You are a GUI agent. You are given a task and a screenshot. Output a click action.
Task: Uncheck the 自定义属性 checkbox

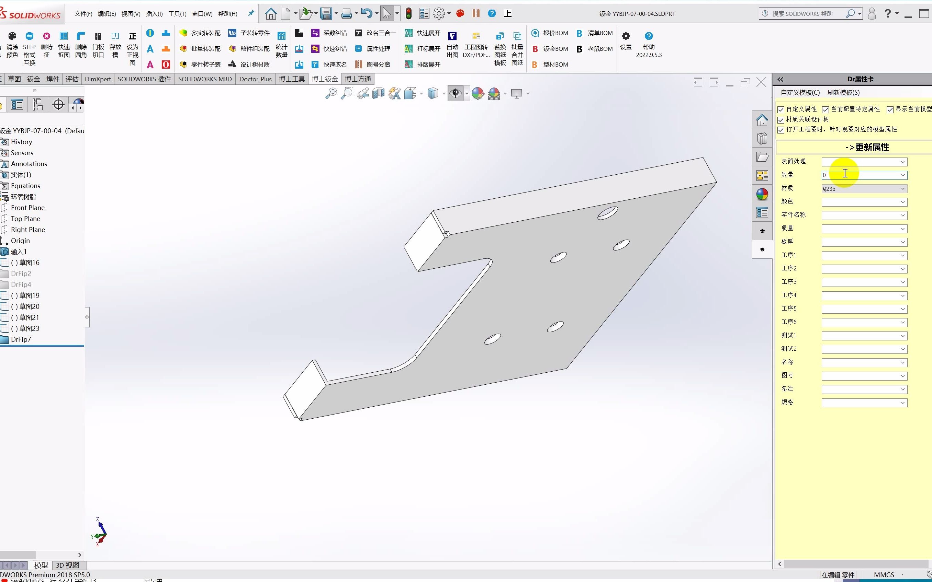pos(781,110)
